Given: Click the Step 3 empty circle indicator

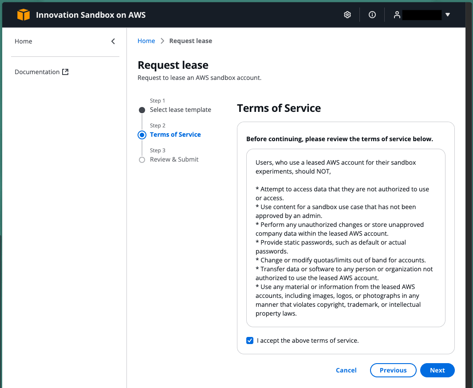Looking at the screenshot, I should [142, 160].
